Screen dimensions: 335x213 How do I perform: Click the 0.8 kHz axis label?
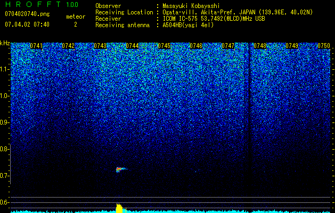coord(4,149)
